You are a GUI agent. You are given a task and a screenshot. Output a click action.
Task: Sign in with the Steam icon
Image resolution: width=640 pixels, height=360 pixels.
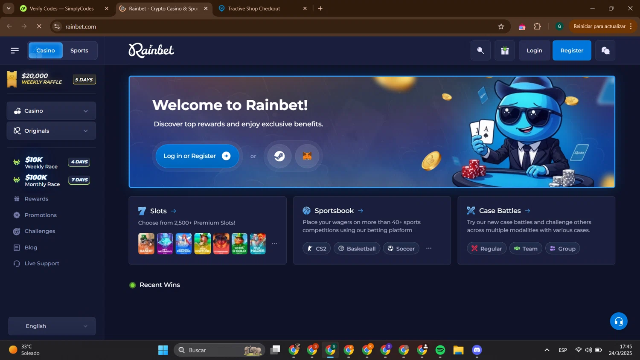tap(279, 156)
